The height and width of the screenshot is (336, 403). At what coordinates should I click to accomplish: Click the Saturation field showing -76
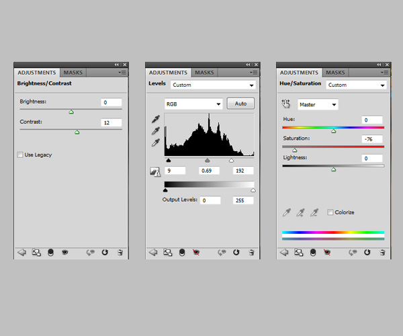[x=372, y=139]
